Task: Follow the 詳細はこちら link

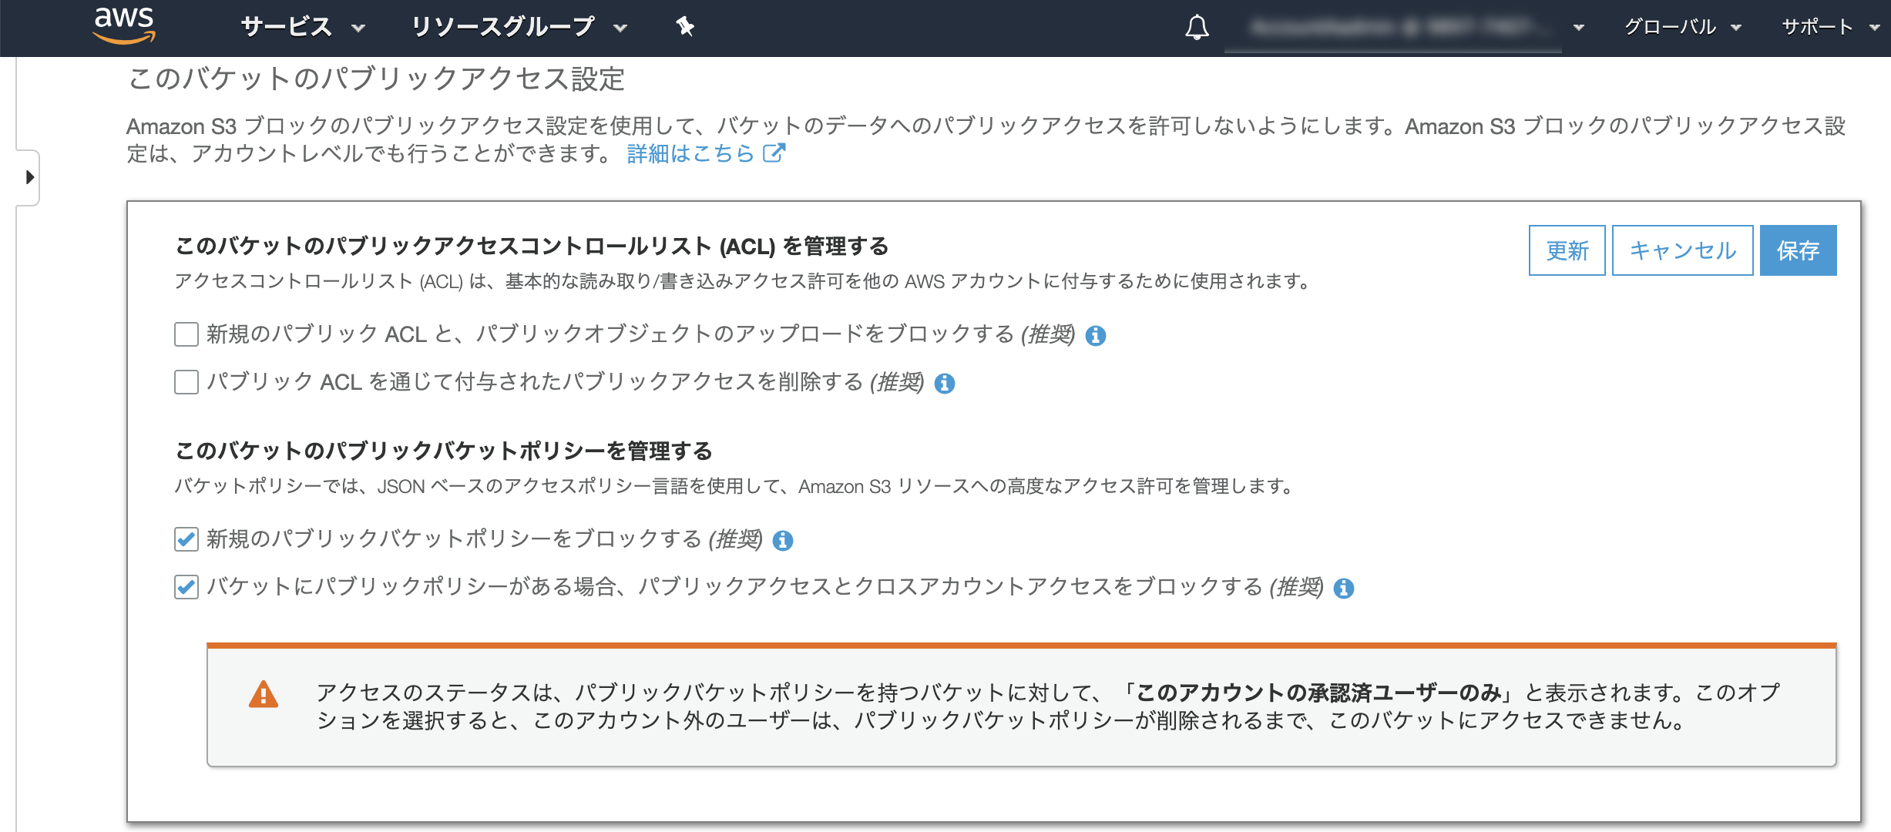Action: (x=688, y=154)
